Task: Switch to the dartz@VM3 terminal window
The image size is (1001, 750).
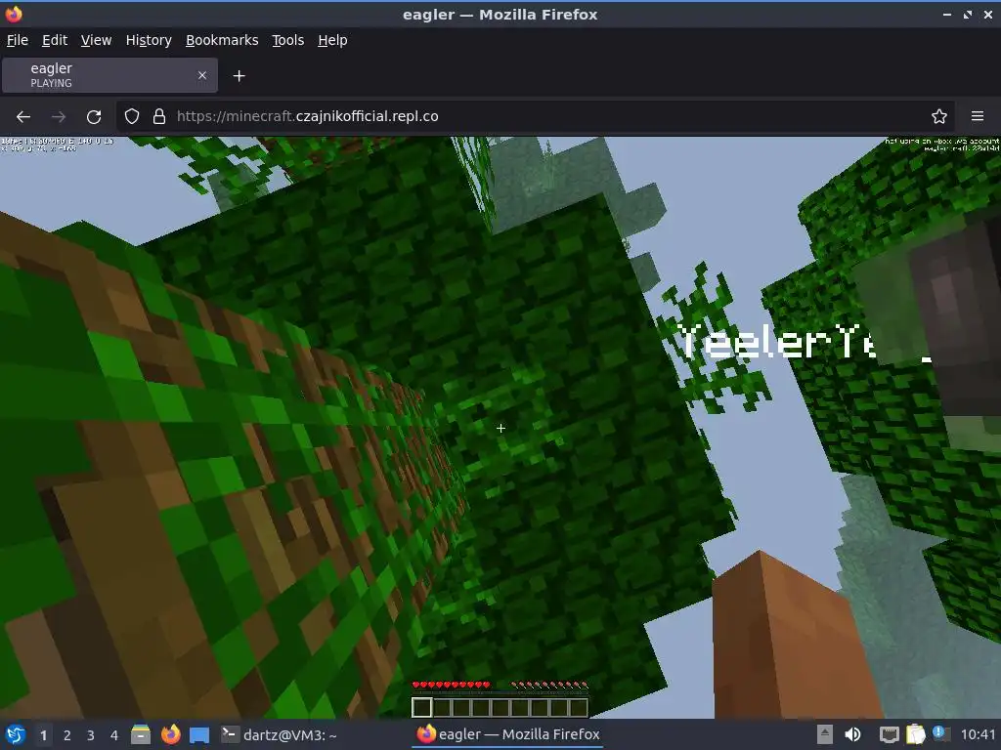Action: (279, 734)
